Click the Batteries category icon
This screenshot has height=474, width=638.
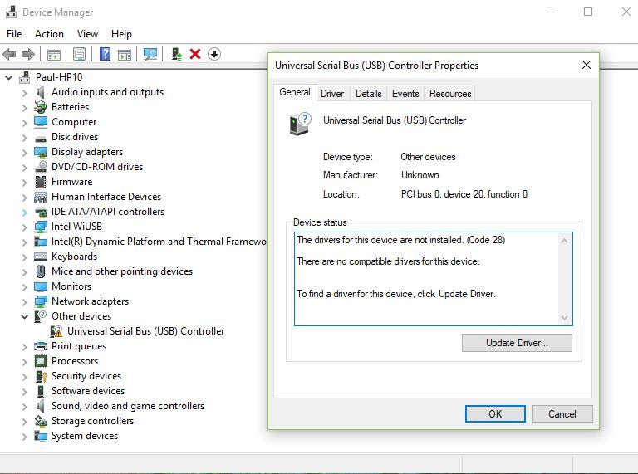coord(40,107)
